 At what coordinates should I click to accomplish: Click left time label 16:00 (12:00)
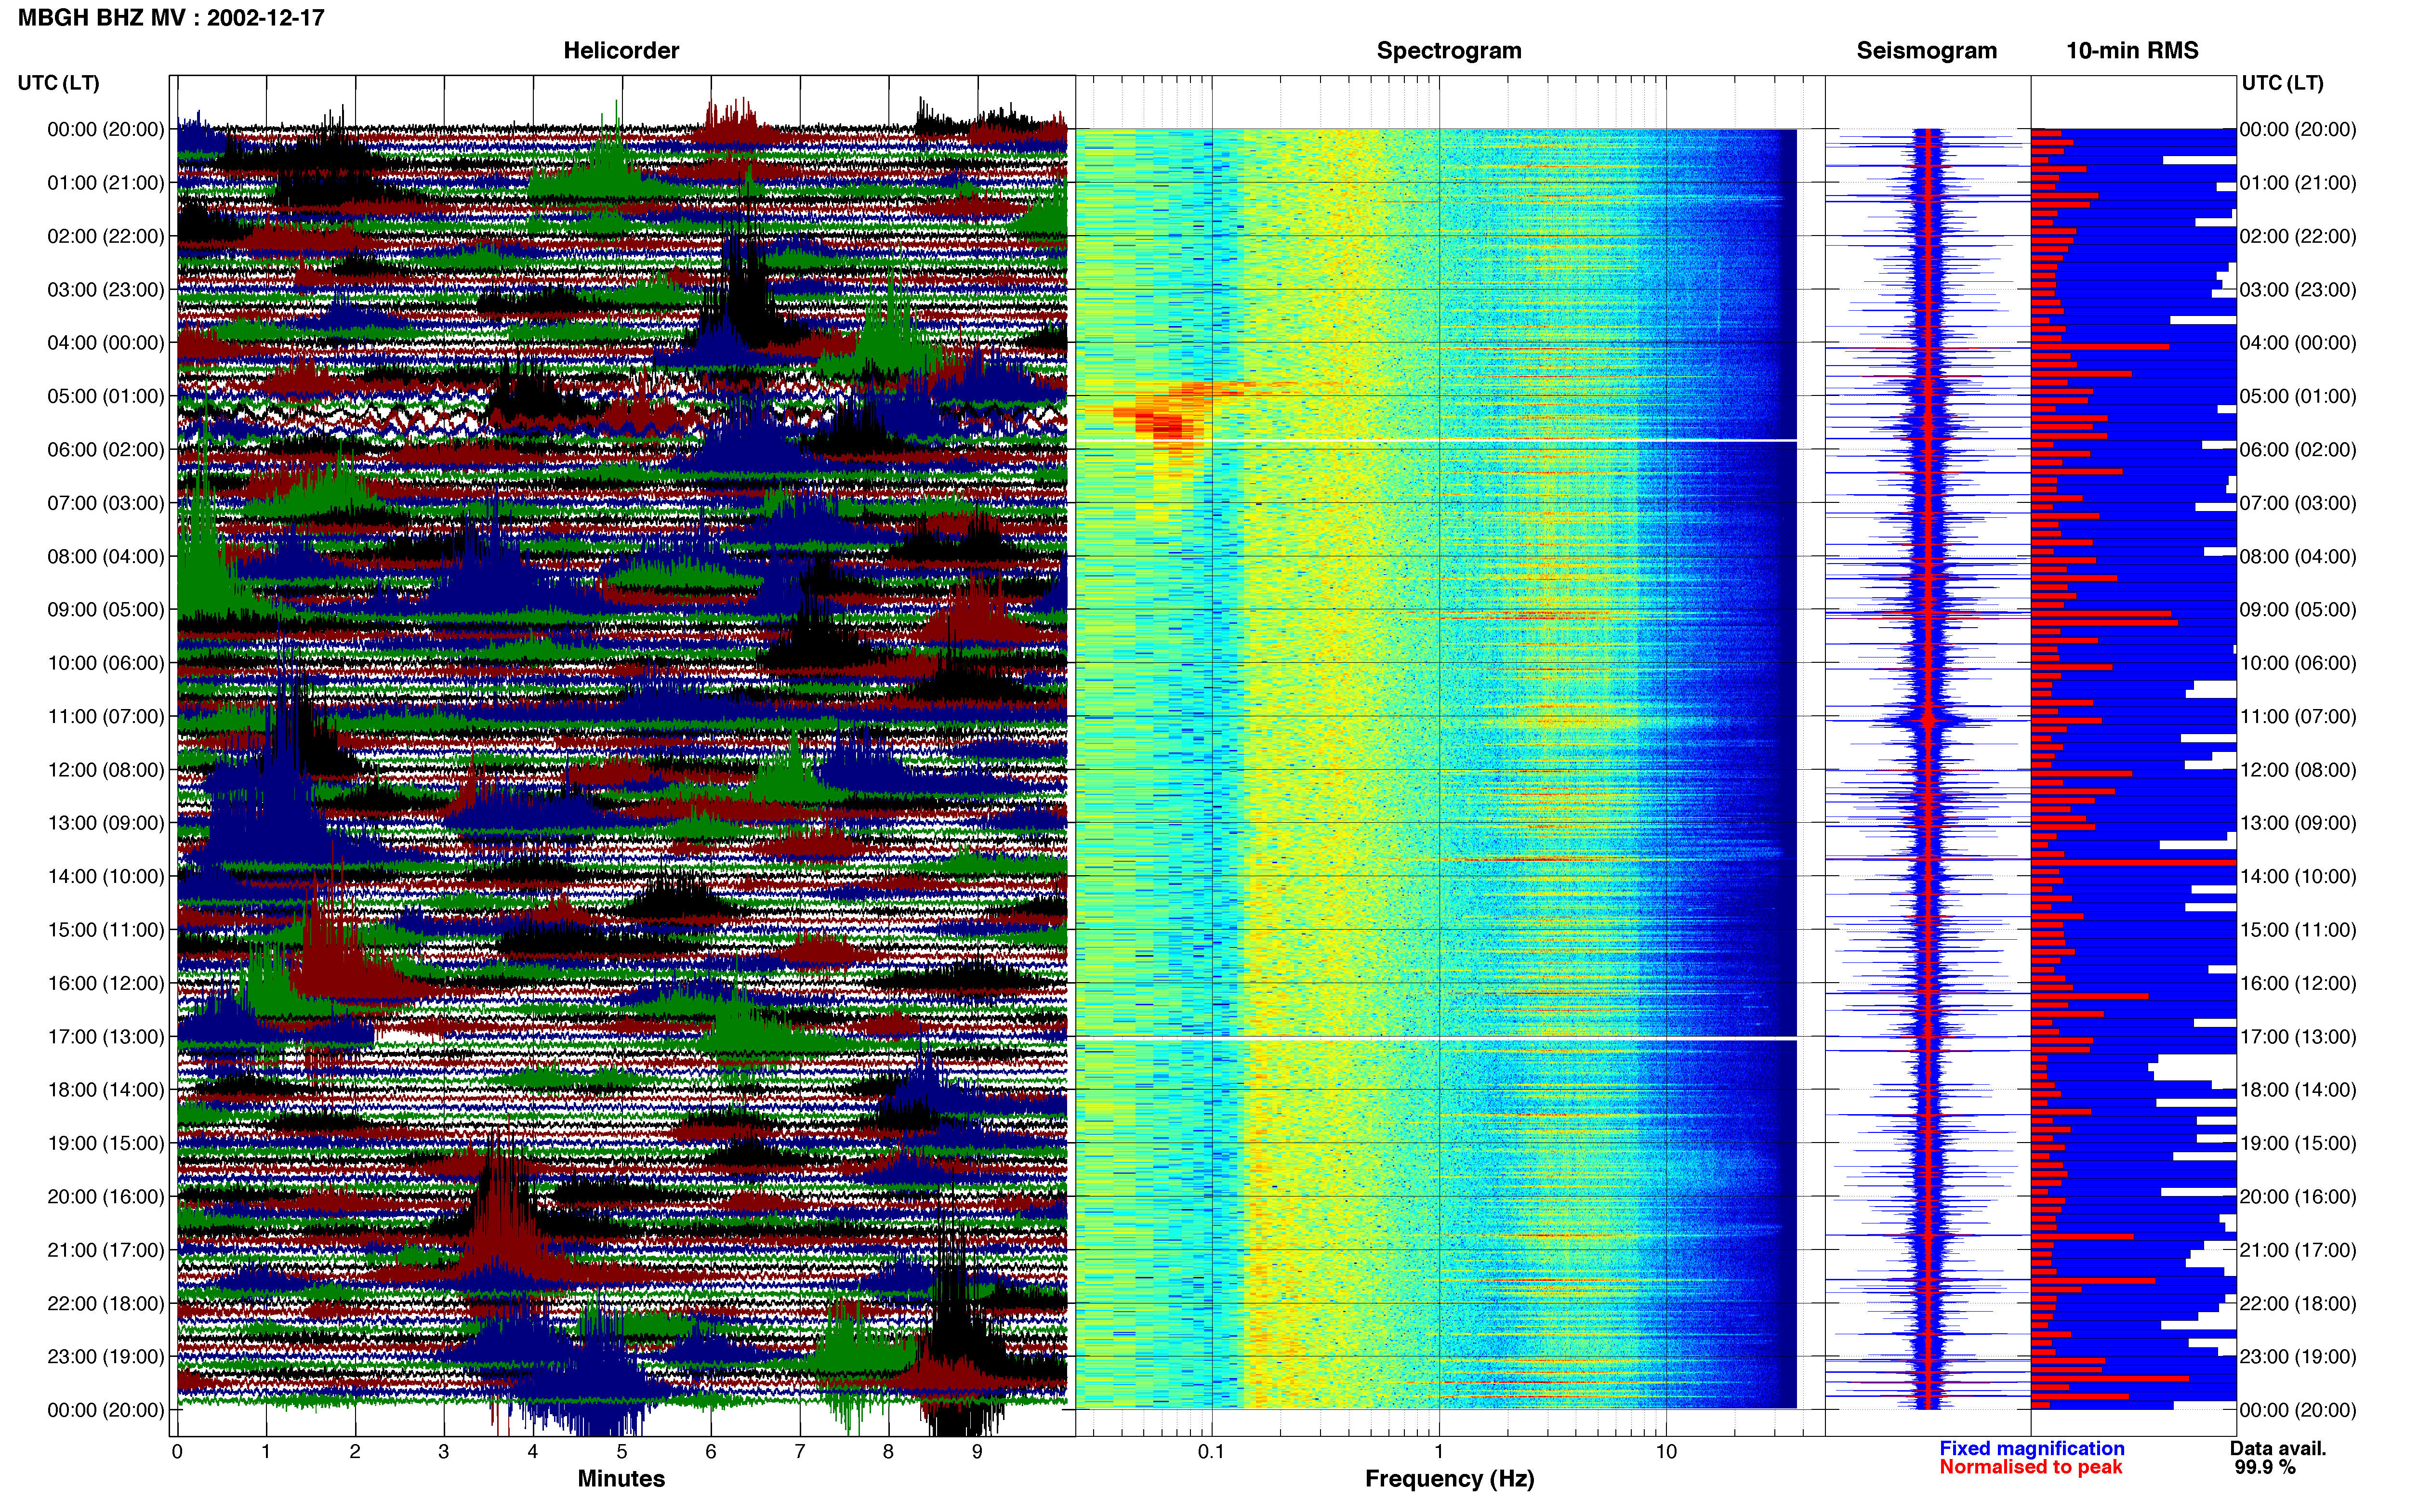106,983
